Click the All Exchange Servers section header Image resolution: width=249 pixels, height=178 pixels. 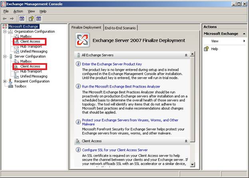pos(132,55)
